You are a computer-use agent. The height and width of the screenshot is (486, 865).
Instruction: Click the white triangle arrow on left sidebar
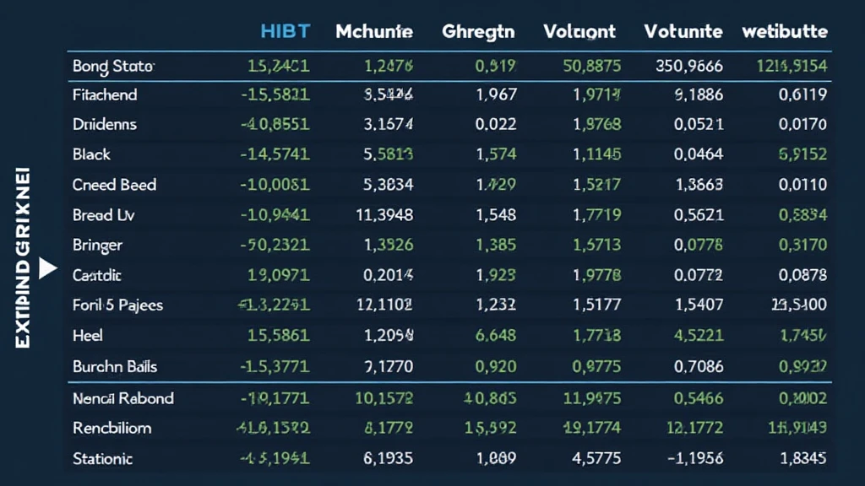click(x=47, y=269)
